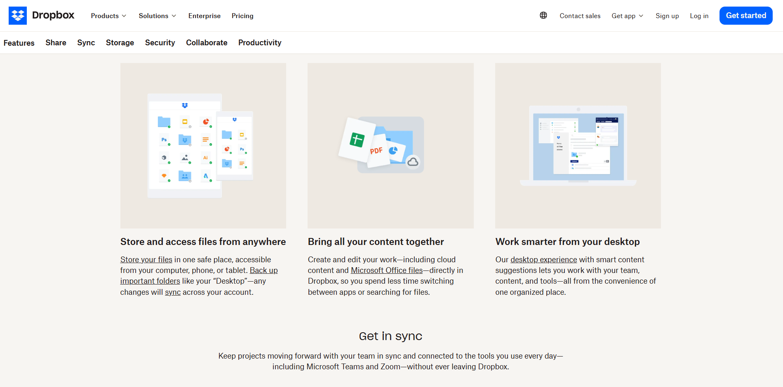Select the Share tab
Image resolution: width=783 pixels, height=387 pixels.
pos(56,43)
